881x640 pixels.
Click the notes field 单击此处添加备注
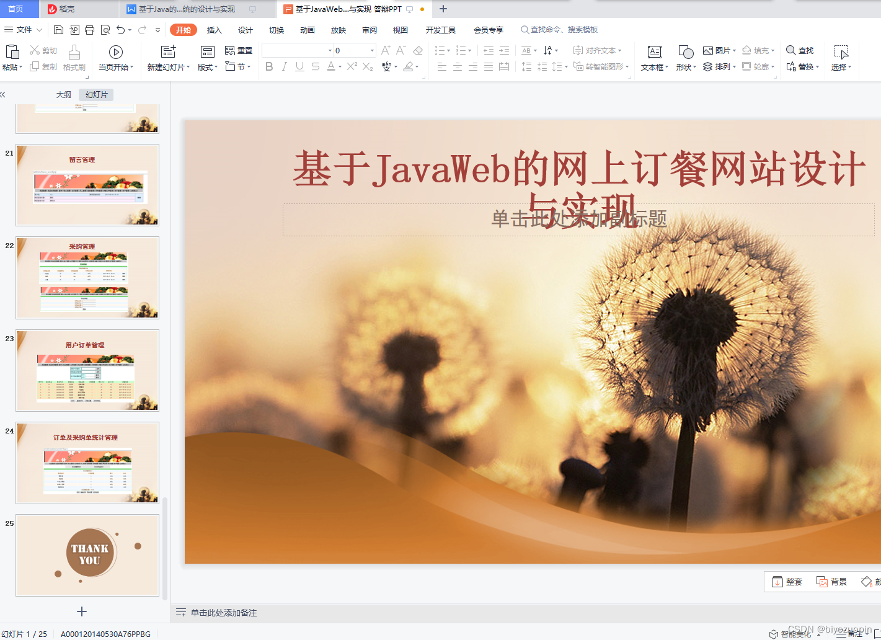tap(224, 613)
